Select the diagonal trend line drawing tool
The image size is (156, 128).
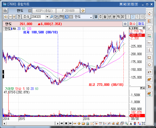(149, 28)
